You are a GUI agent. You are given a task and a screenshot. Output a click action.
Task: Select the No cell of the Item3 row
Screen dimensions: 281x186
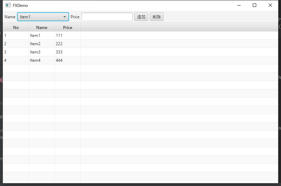pyautogui.click(x=16, y=52)
